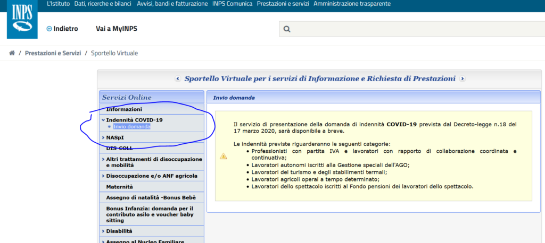The width and height of the screenshot is (545, 243).
Task: Go back with the Indietro button
Action: (x=62, y=29)
